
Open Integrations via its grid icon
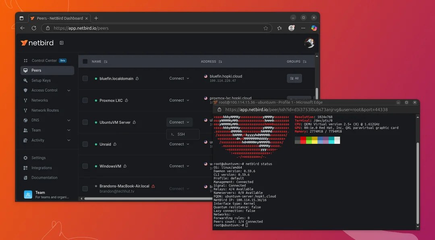(x=25, y=168)
